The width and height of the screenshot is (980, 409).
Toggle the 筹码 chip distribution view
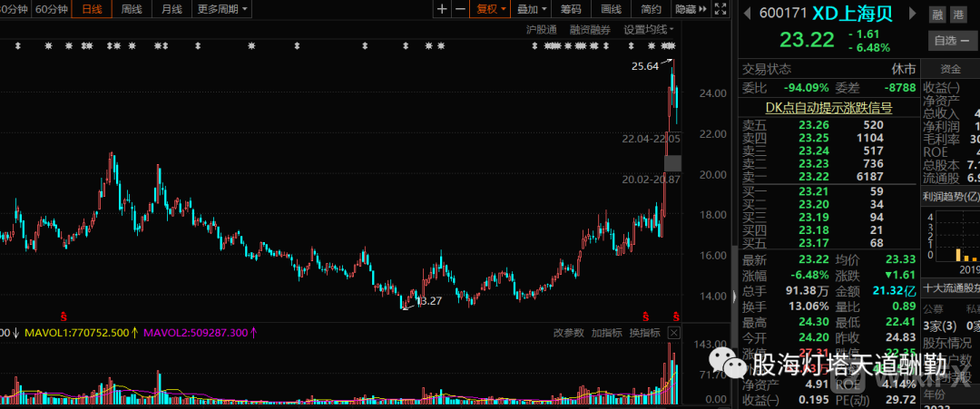pyautogui.click(x=570, y=9)
